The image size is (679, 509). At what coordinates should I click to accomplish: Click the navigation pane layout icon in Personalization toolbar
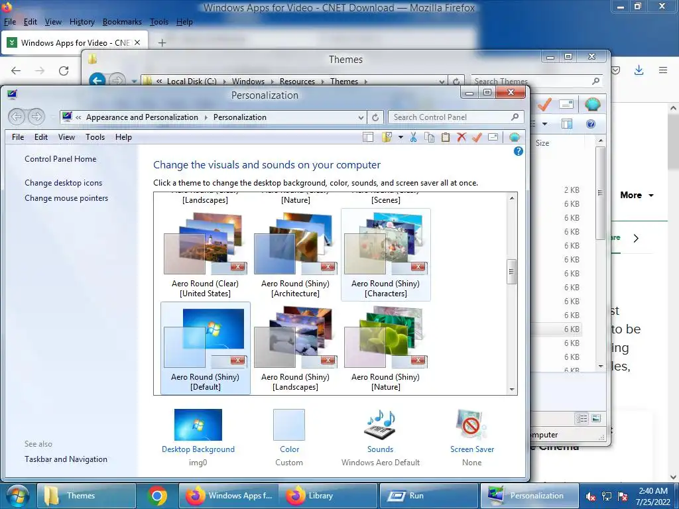tap(368, 137)
